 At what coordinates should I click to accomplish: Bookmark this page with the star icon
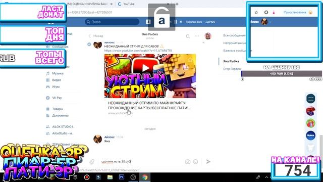point(256,12)
